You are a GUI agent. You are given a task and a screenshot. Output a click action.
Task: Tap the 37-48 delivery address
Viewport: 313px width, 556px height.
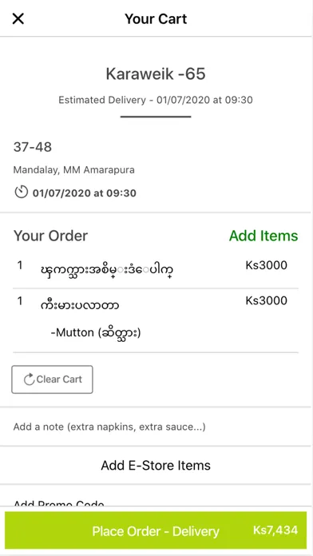point(32,147)
